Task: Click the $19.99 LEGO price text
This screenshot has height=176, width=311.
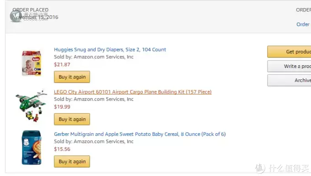Action: (62, 107)
